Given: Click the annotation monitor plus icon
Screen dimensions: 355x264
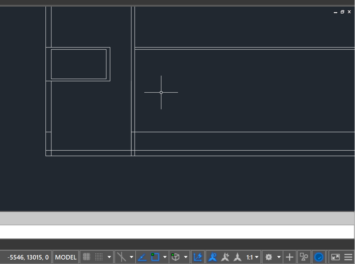Looking at the screenshot, I should coord(289,257).
